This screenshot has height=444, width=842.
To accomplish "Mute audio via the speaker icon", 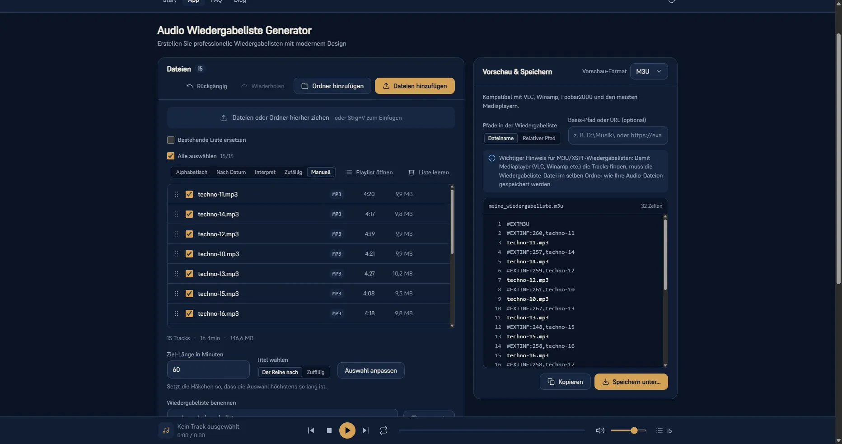I will point(600,430).
